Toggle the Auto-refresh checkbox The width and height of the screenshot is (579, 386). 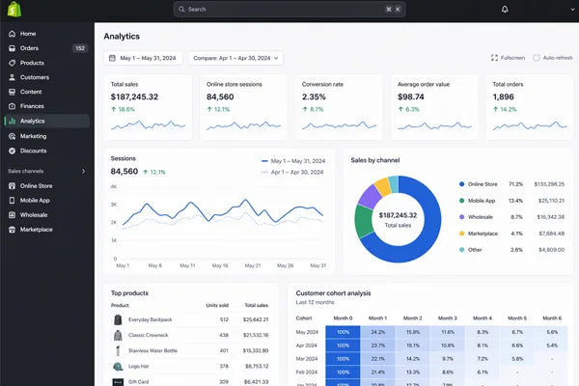(x=537, y=58)
